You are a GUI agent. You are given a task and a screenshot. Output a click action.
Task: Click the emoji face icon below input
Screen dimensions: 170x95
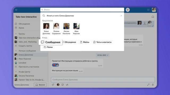point(58,85)
